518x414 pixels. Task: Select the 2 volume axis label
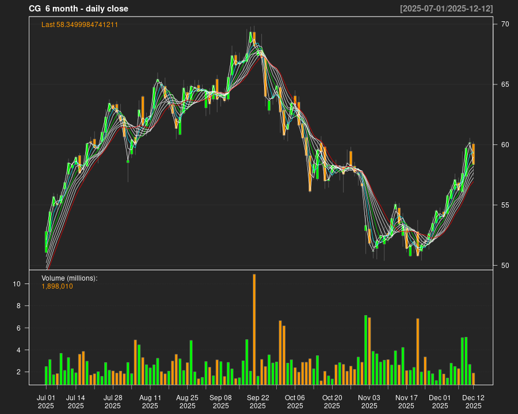click(19, 372)
